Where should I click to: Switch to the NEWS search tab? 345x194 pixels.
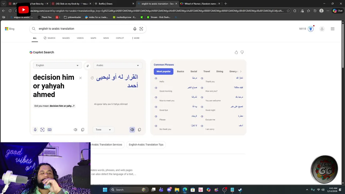tap(106, 38)
